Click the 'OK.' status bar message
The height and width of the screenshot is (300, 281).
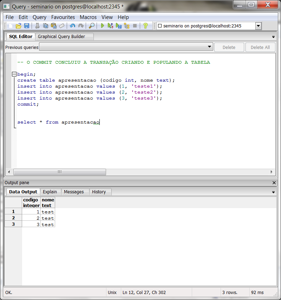8,292
